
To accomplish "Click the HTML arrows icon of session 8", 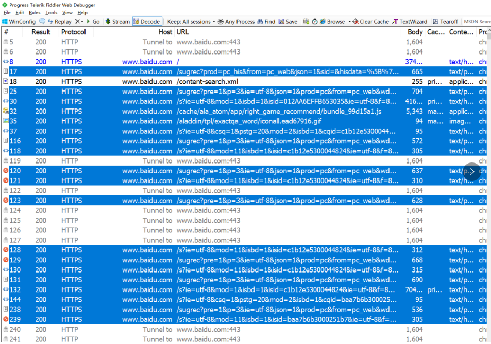I will [x=6, y=62].
